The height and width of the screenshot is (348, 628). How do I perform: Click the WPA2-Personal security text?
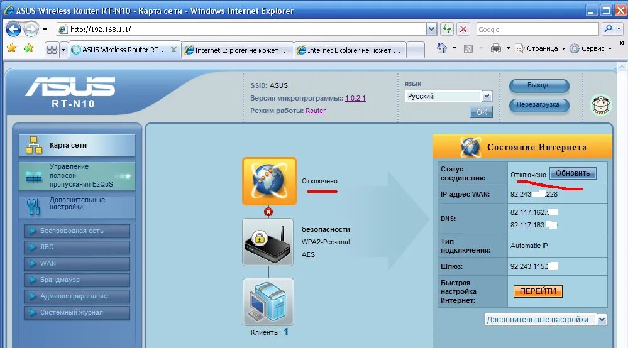coord(326,242)
